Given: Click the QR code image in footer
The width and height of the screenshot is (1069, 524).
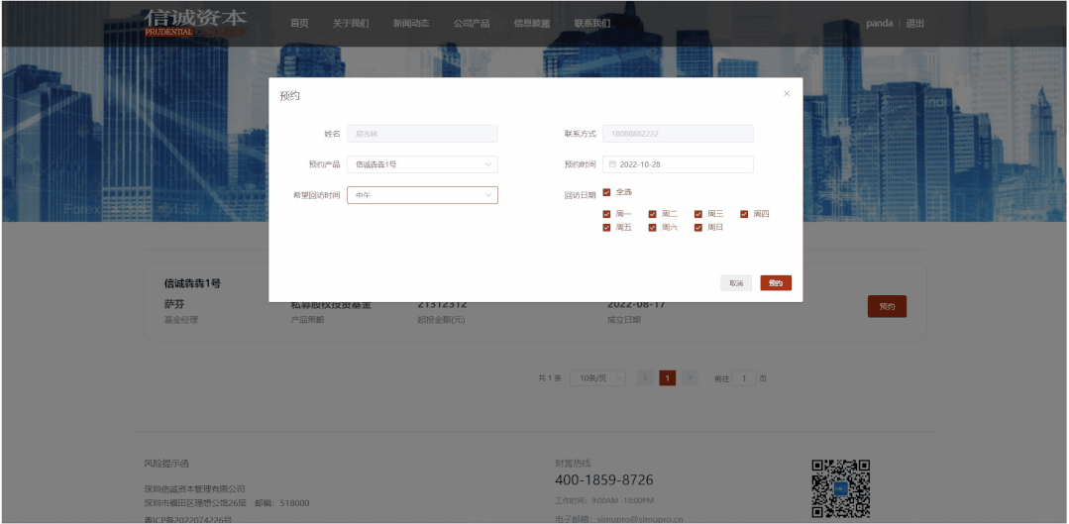Looking at the screenshot, I should tap(840, 488).
